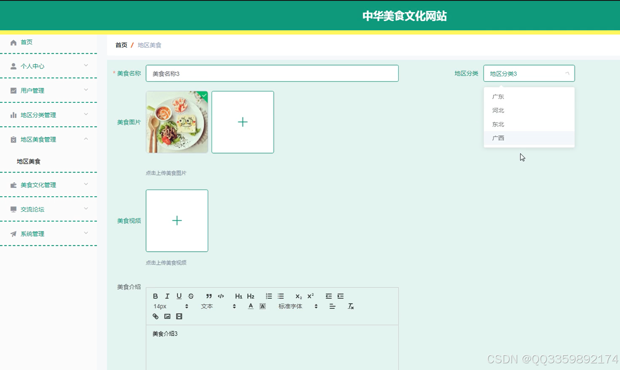Screen dimensions: 620x370
Task: Expand the 地区分类管理 menu chevron
Action: 86,114
